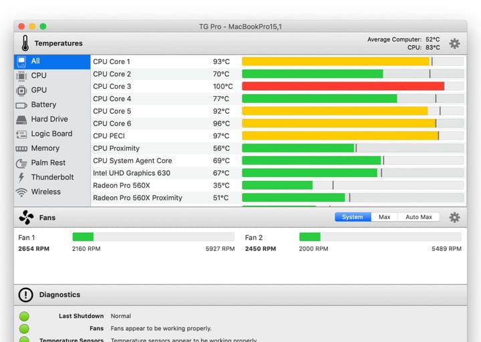This screenshot has height=342, width=481.
Task: Select the Palm Rest category
Action: (x=48, y=163)
